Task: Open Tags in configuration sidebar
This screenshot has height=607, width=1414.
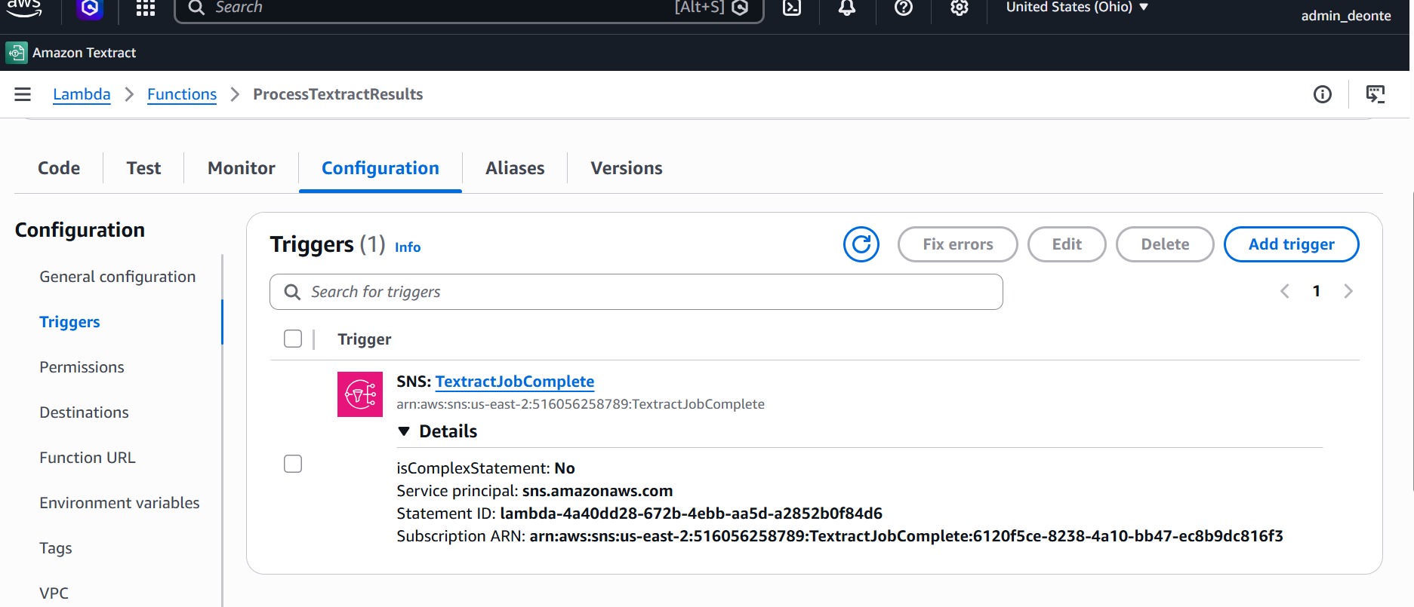Action: pos(56,548)
